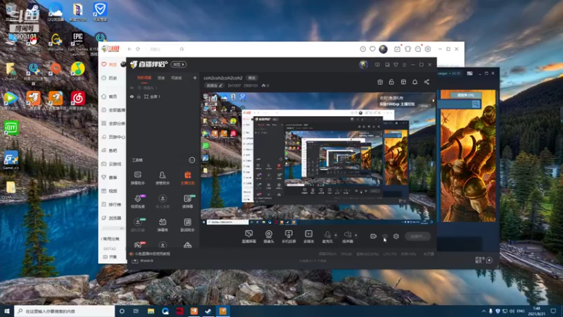Click taskbar search box
Screen dimensions: 563x317
coord(65,311)
